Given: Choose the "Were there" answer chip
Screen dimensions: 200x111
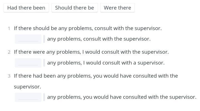Looking at the screenshot, I should tap(117, 8).
